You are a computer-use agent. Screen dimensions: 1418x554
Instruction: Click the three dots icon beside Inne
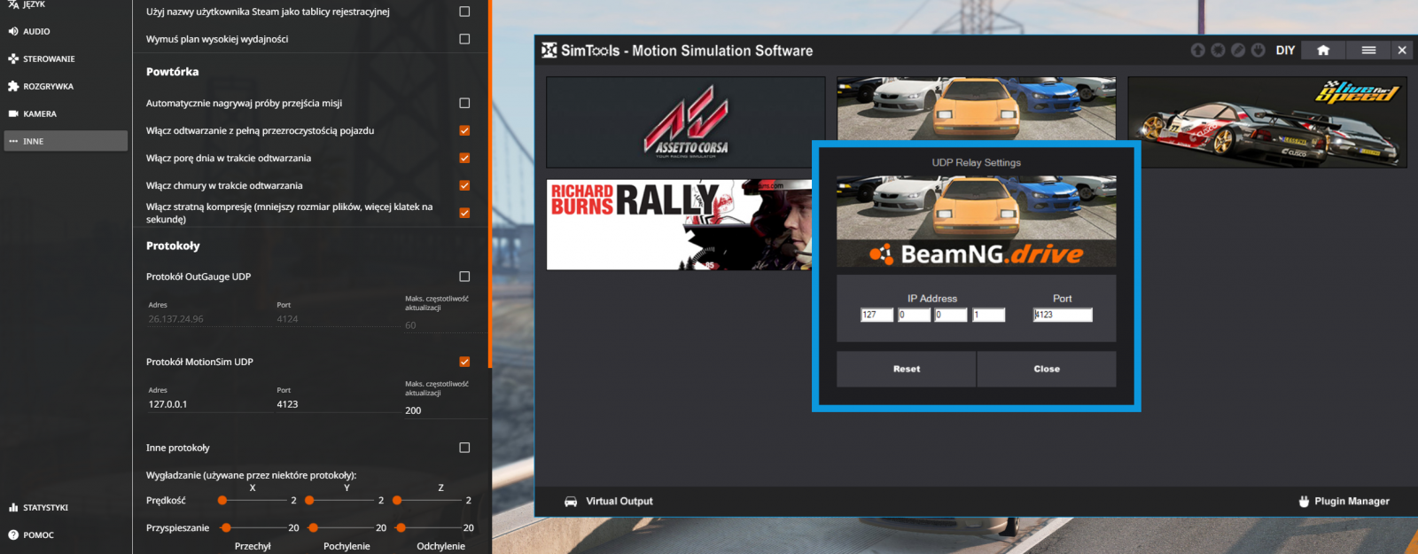point(13,141)
